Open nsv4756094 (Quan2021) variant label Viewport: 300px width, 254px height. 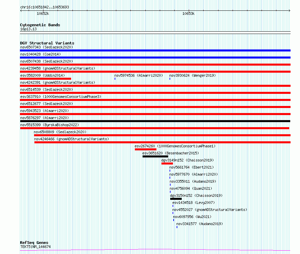[x=191, y=188]
